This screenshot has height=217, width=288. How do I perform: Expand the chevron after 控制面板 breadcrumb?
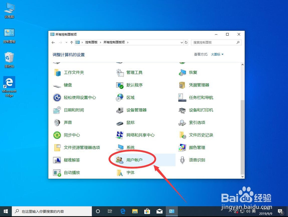101,42
